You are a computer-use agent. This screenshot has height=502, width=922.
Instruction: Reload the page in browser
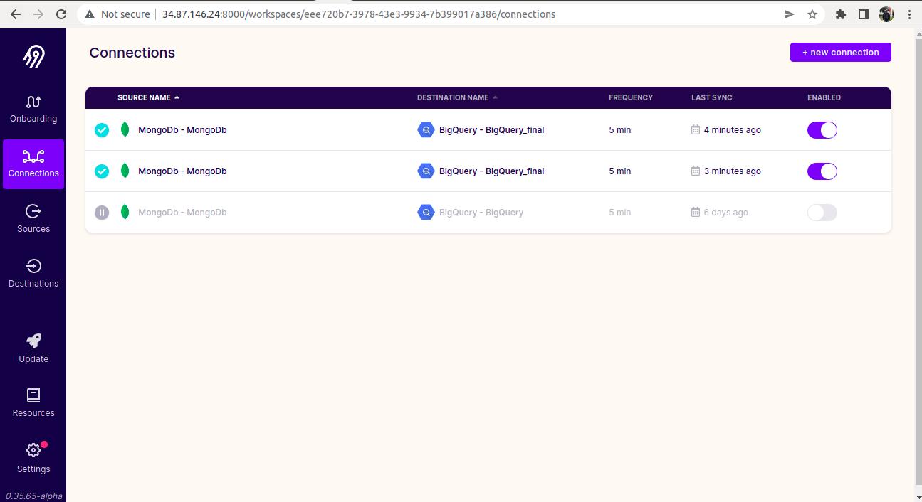coord(61,14)
